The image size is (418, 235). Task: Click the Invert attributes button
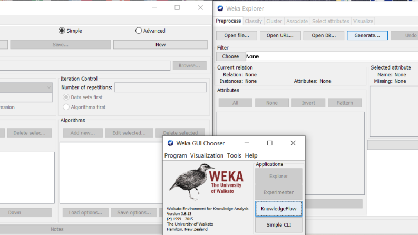[x=308, y=103]
